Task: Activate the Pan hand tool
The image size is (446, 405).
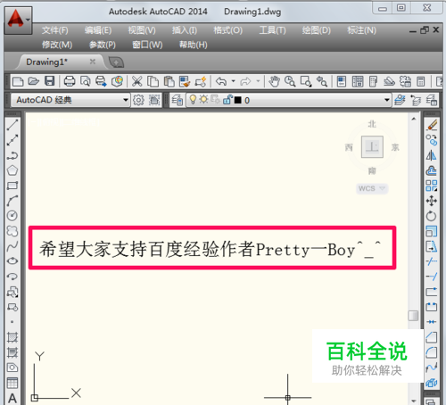Action: (274, 81)
